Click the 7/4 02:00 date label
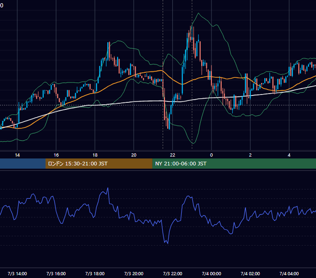 250,273
